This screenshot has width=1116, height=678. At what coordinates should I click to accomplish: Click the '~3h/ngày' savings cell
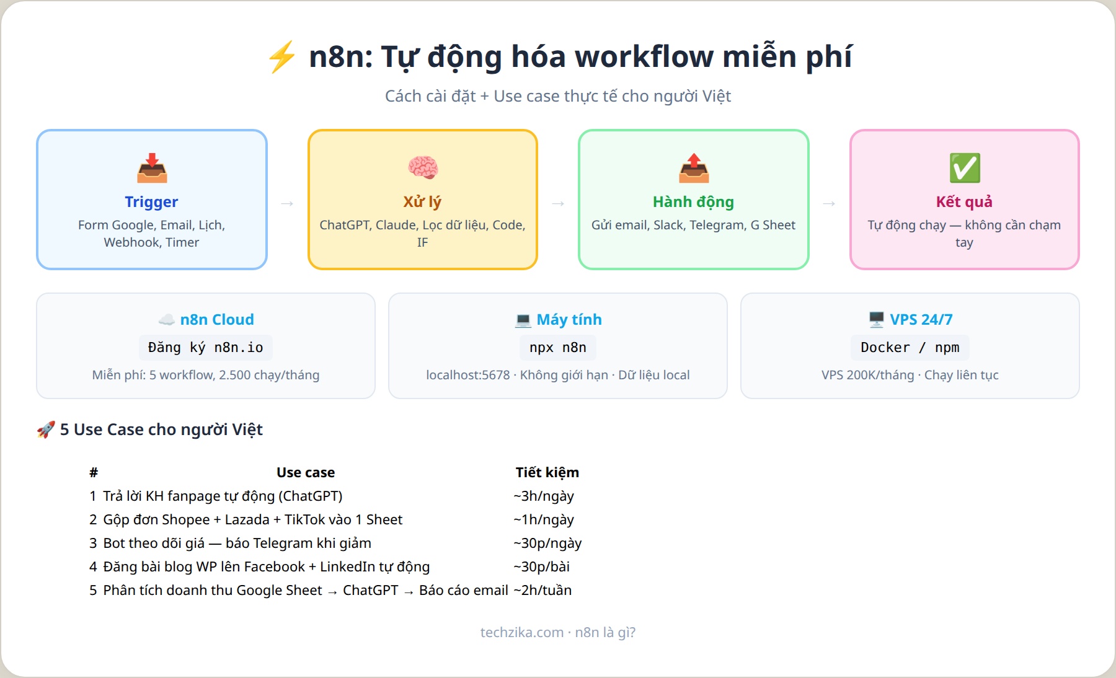[x=544, y=496]
